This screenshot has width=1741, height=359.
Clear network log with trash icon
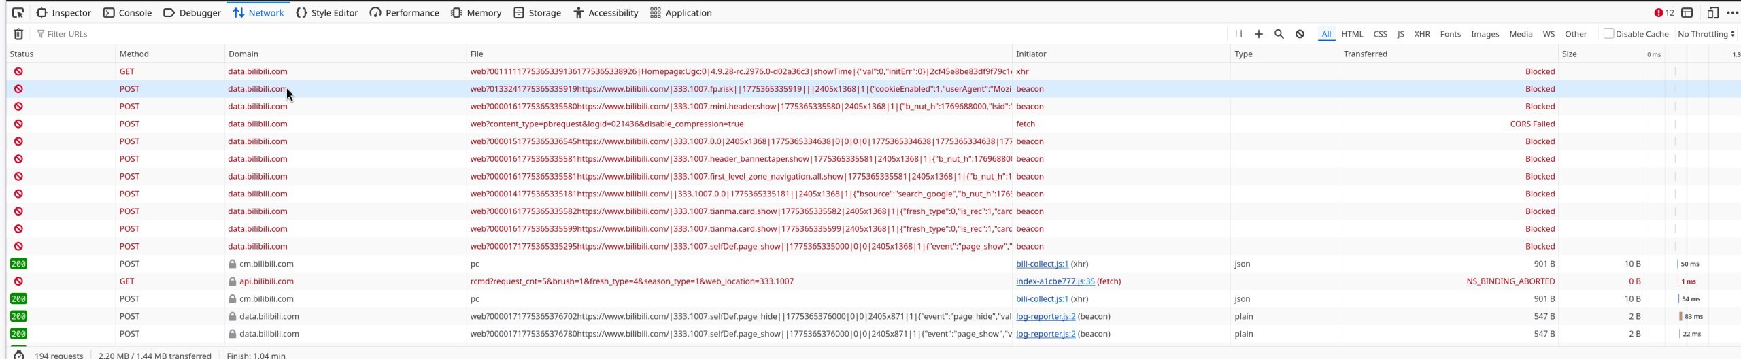tap(19, 34)
